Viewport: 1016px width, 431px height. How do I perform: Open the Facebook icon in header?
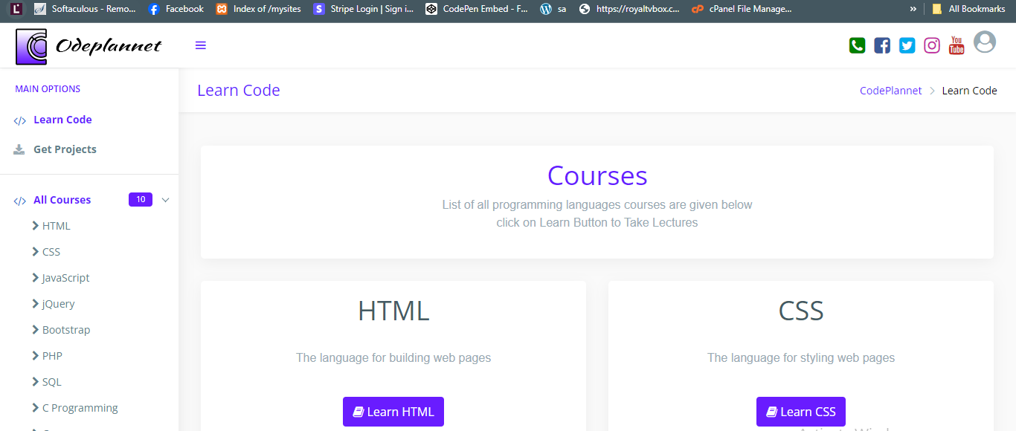(x=882, y=45)
